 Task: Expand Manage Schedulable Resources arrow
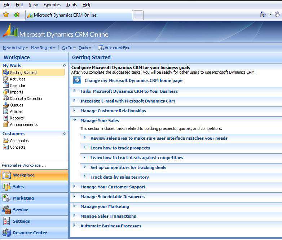(x=74, y=196)
